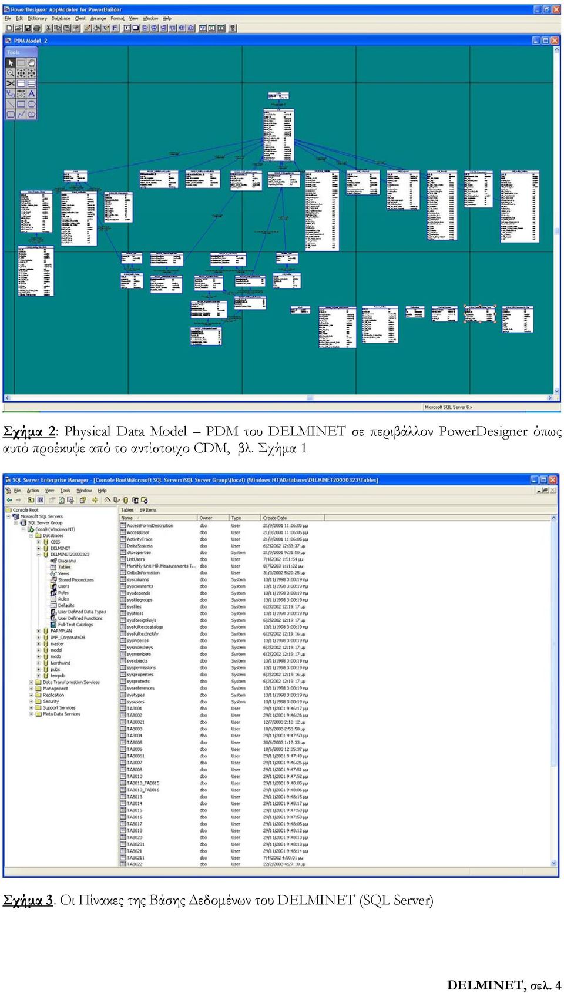Screen dimensions: 564x993
Task: Expand the DELMINET database node
Action: (39, 548)
